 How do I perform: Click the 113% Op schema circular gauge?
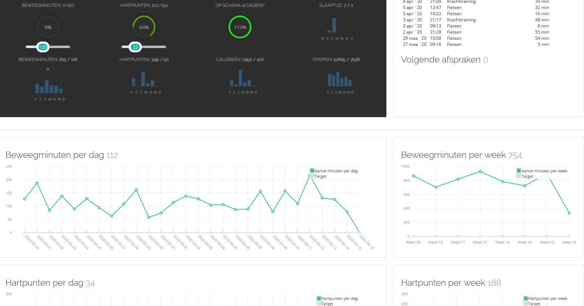tap(240, 27)
